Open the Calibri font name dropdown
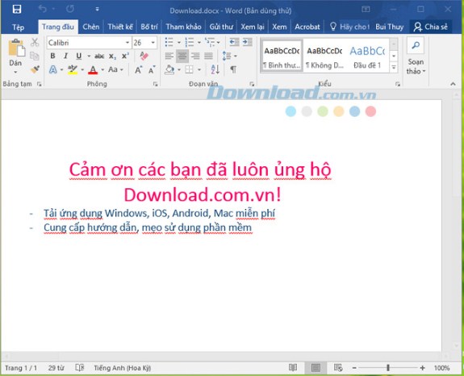The width and height of the screenshot is (464, 376). click(127, 43)
